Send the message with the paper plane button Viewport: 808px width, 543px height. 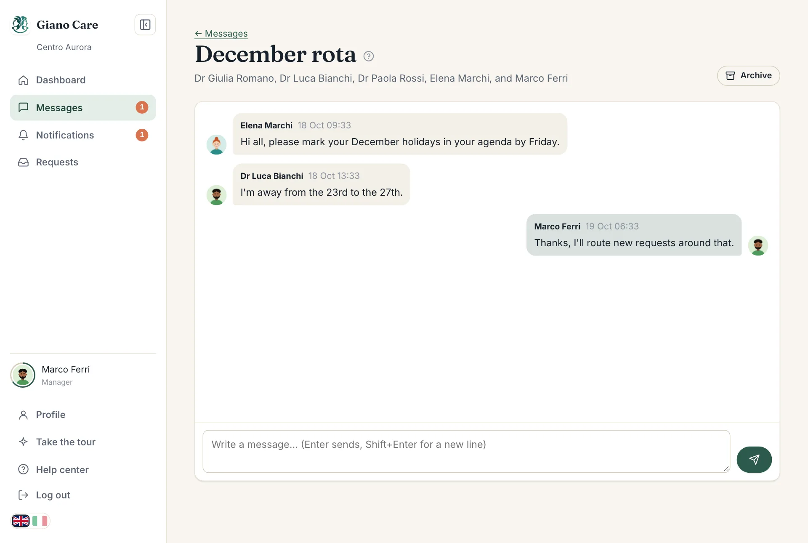coord(754,459)
